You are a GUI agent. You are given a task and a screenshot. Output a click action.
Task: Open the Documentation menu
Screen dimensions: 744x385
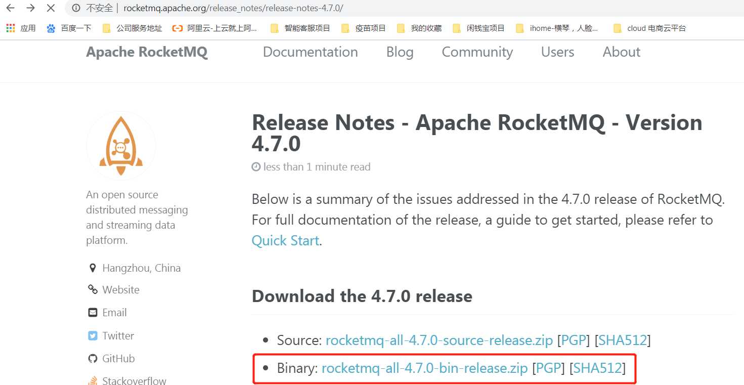310,52
